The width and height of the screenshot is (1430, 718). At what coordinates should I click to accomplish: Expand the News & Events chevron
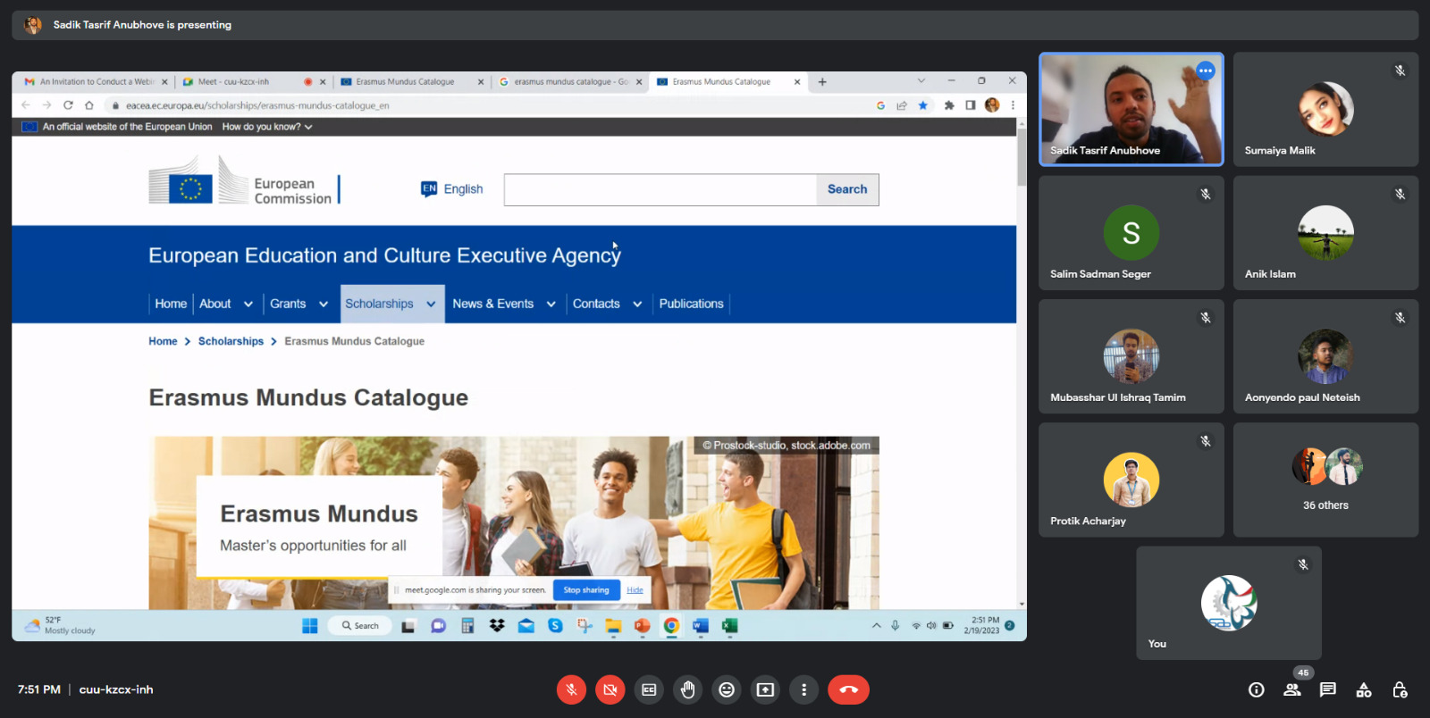click(x=551, y=304)
